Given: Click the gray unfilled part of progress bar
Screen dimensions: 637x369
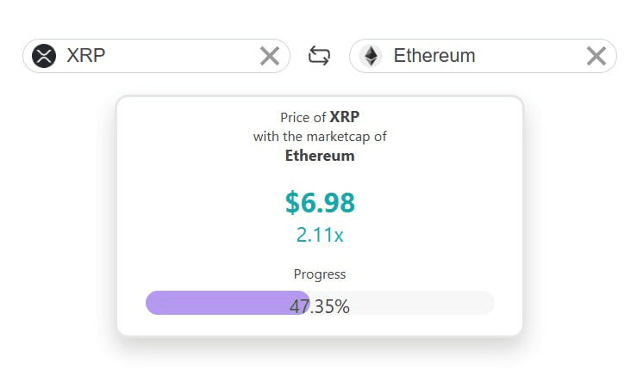Looking at the screenshot, I should [x=422, y=303].
